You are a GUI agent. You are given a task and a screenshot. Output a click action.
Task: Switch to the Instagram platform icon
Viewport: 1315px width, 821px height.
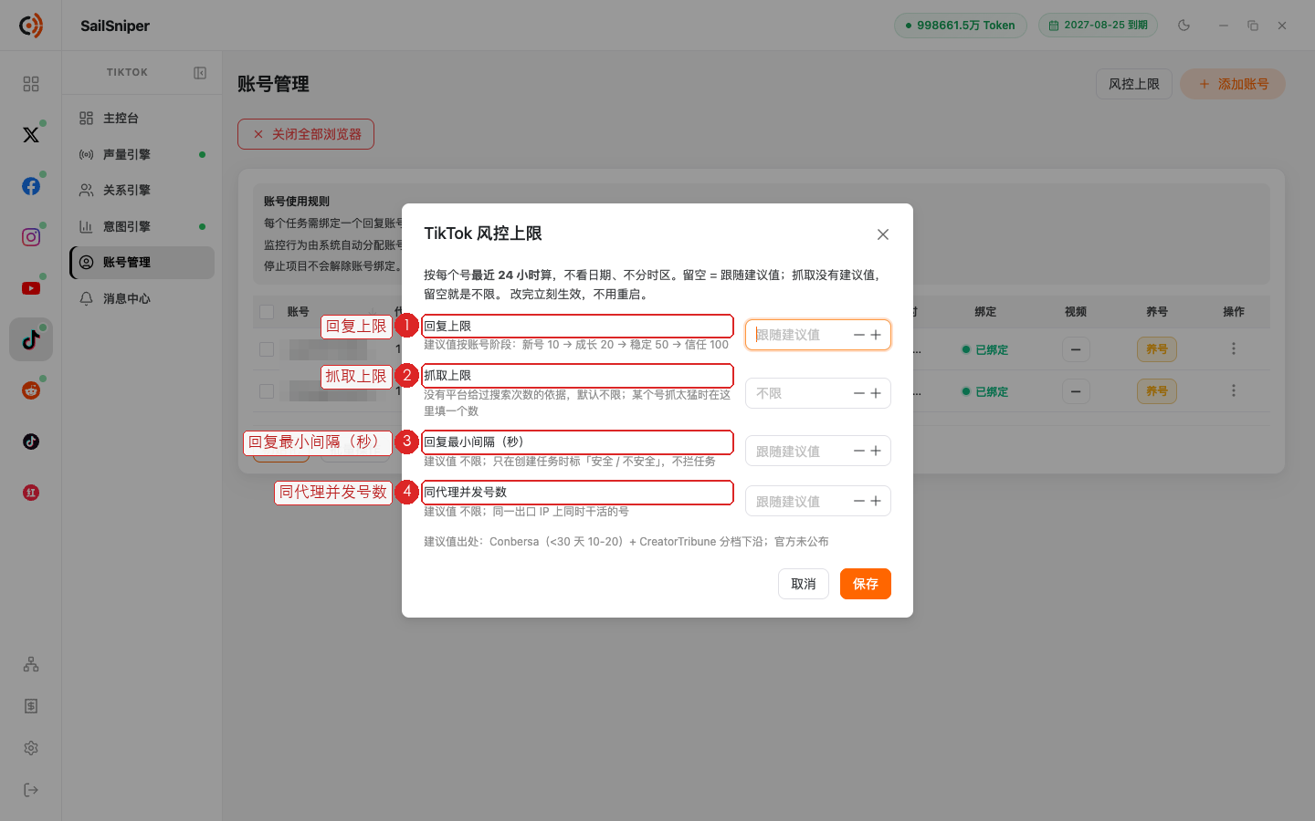click(x=31, y=237)
